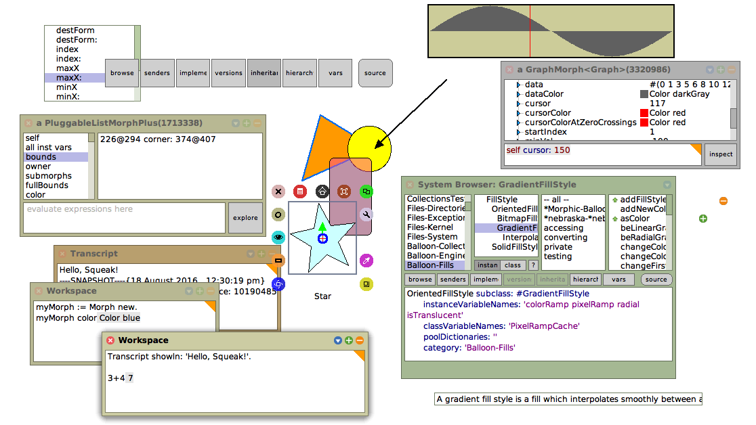
Task: Click the red cursorColor swatch
Action: 644,112
